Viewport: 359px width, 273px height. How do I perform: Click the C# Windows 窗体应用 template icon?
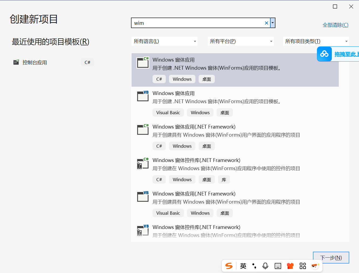pos(143,62)
